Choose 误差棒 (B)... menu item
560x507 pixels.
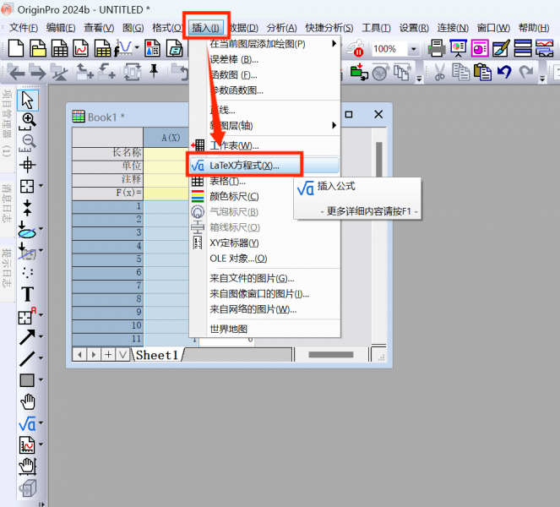point(264,59)
